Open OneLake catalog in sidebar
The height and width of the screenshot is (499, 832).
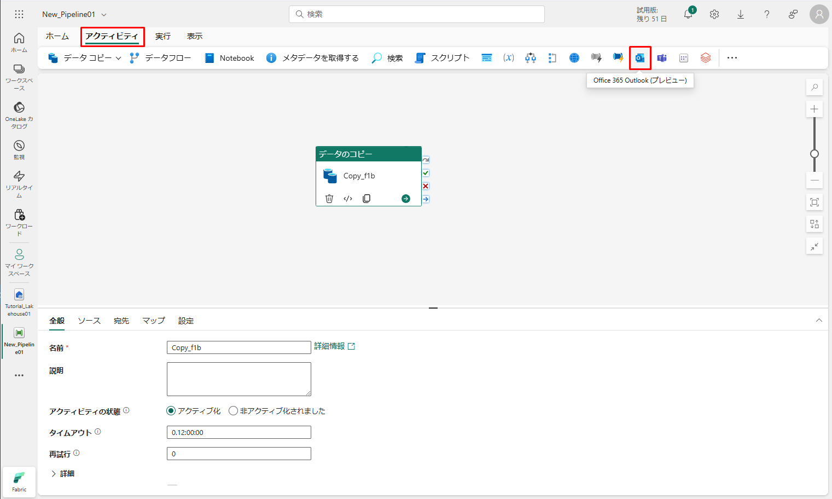tap(19, 114)
